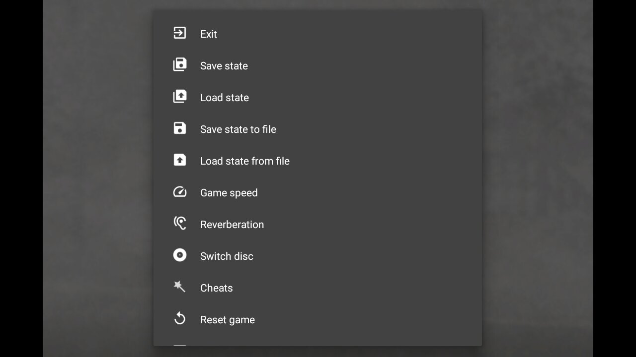The height and width of the screenshot is (357, 636).
Task: Click the Save state icon
Action: tap(179, 65)
